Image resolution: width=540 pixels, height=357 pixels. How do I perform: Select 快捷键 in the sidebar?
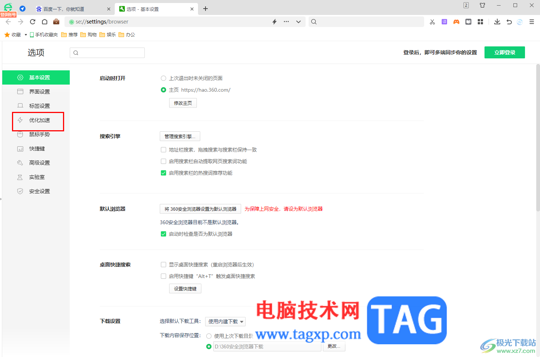36,149
